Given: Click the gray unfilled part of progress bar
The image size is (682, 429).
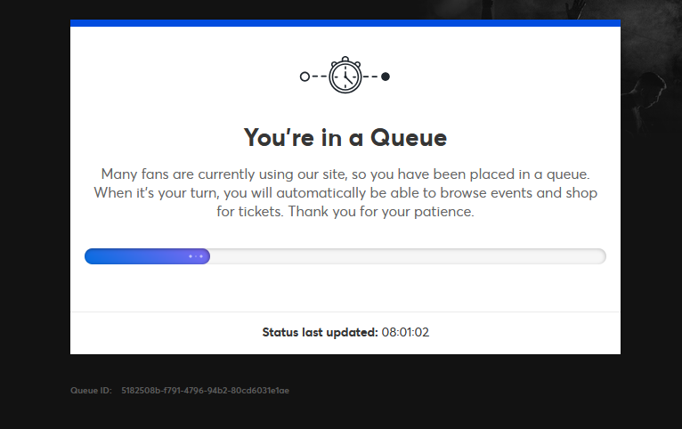Looking at the screenshot, I should pos(401,256).
